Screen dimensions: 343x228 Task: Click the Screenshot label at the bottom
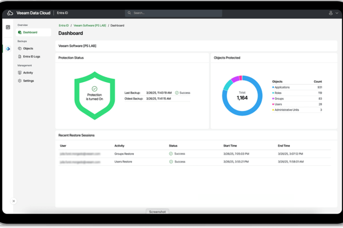[157, 211]
